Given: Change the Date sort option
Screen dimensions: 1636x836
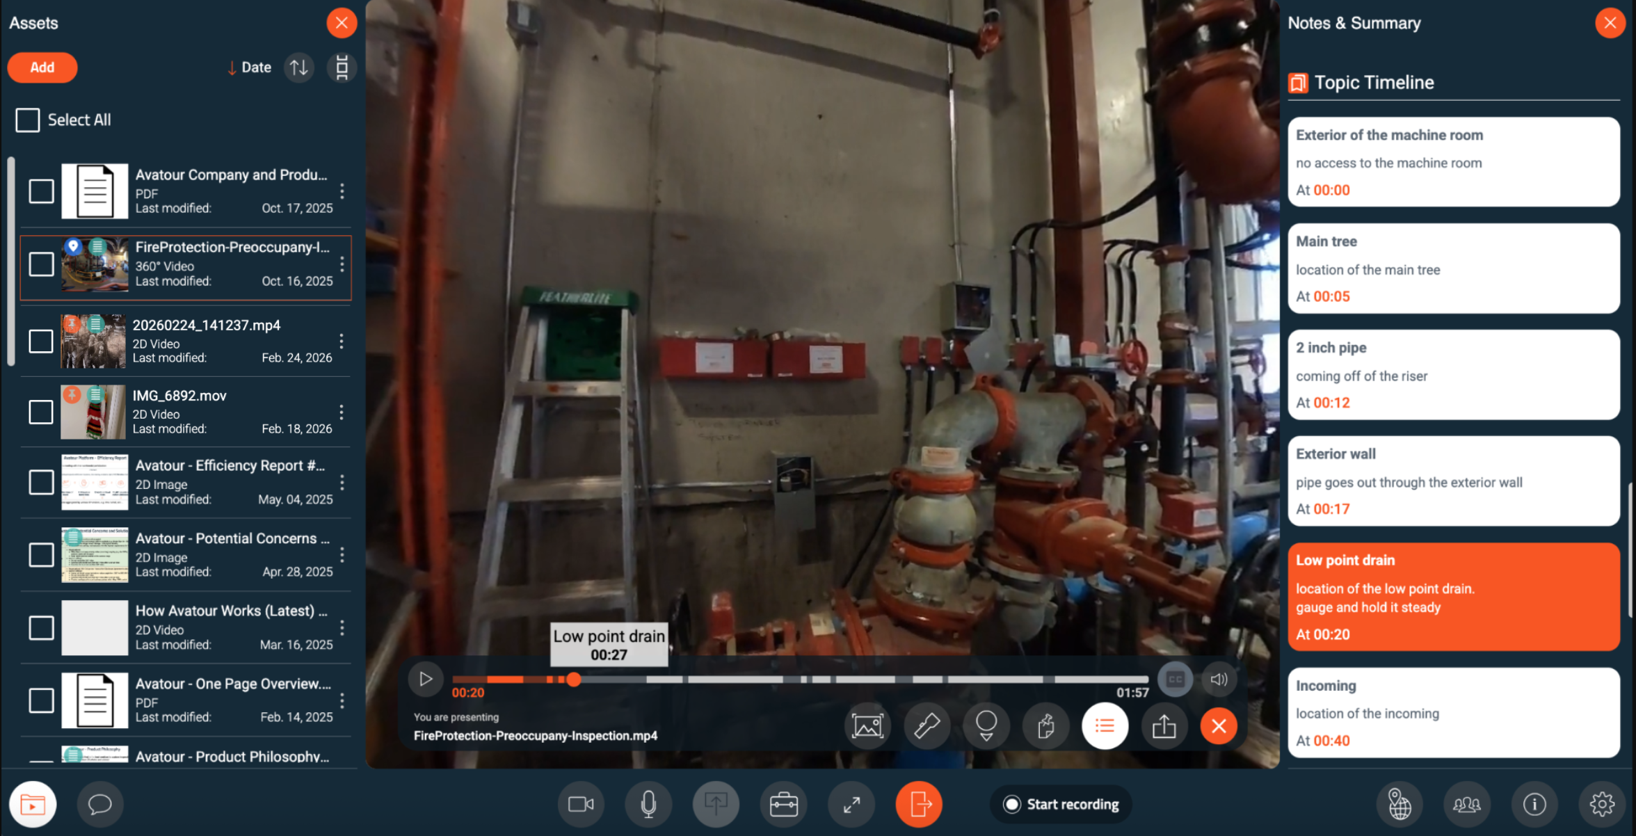Looking at the screenshot, I should point(250,67).
